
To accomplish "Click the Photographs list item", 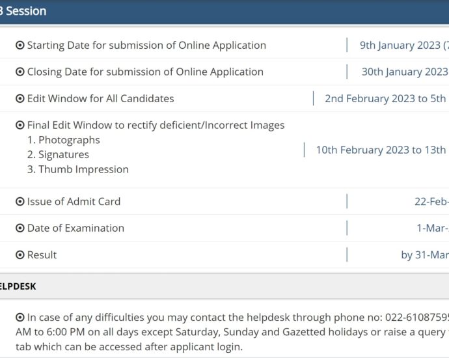I will 63,140.
